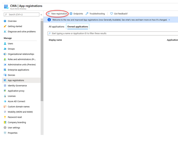This screenshot has height=144, width=178.
Task: Open the Endpoints toolbar item
Action: pos(76,14)
